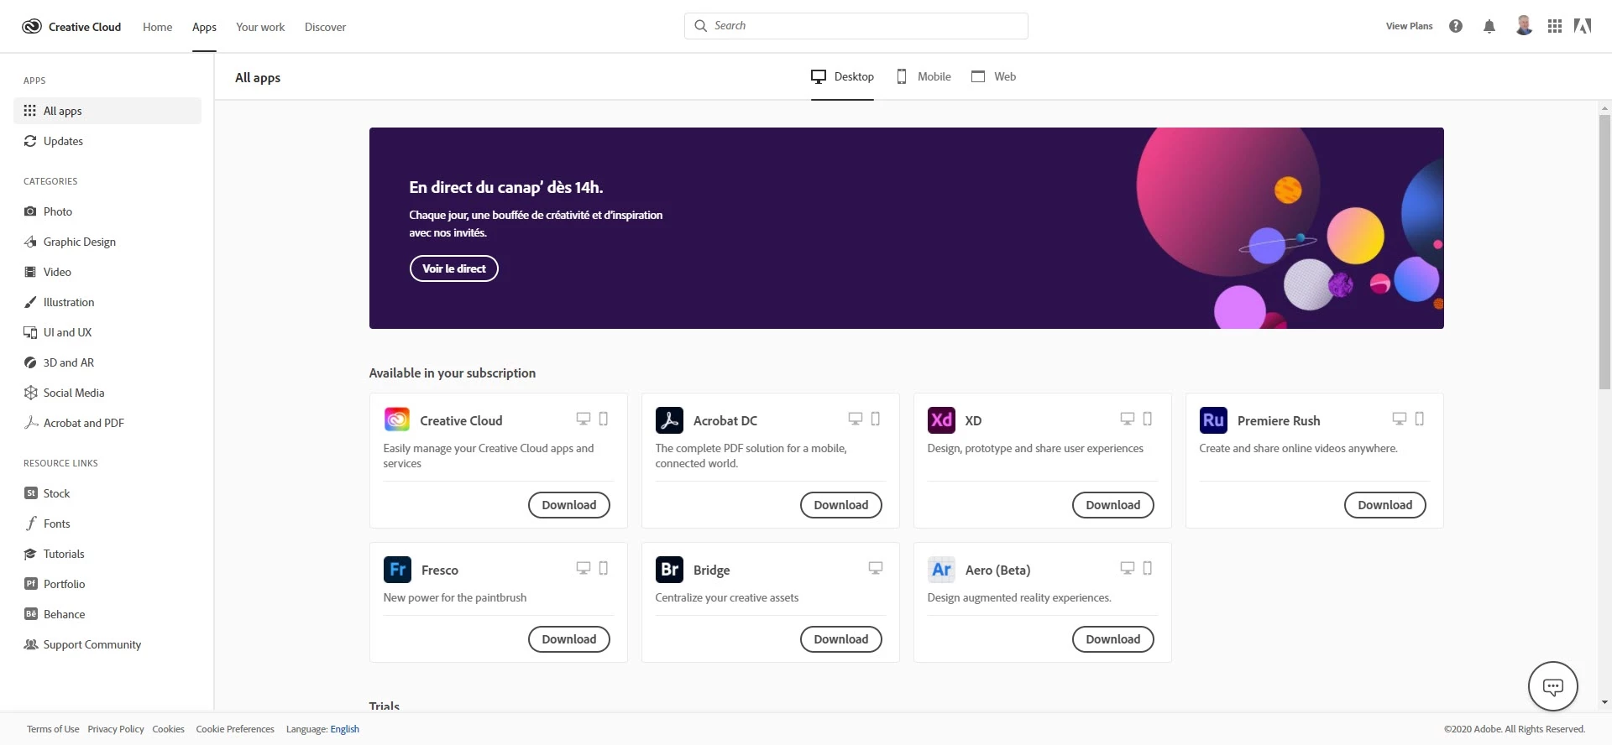Click the Bridge app icon
Viewport: 1612px width, 745px height.
(x=669, y=569)
